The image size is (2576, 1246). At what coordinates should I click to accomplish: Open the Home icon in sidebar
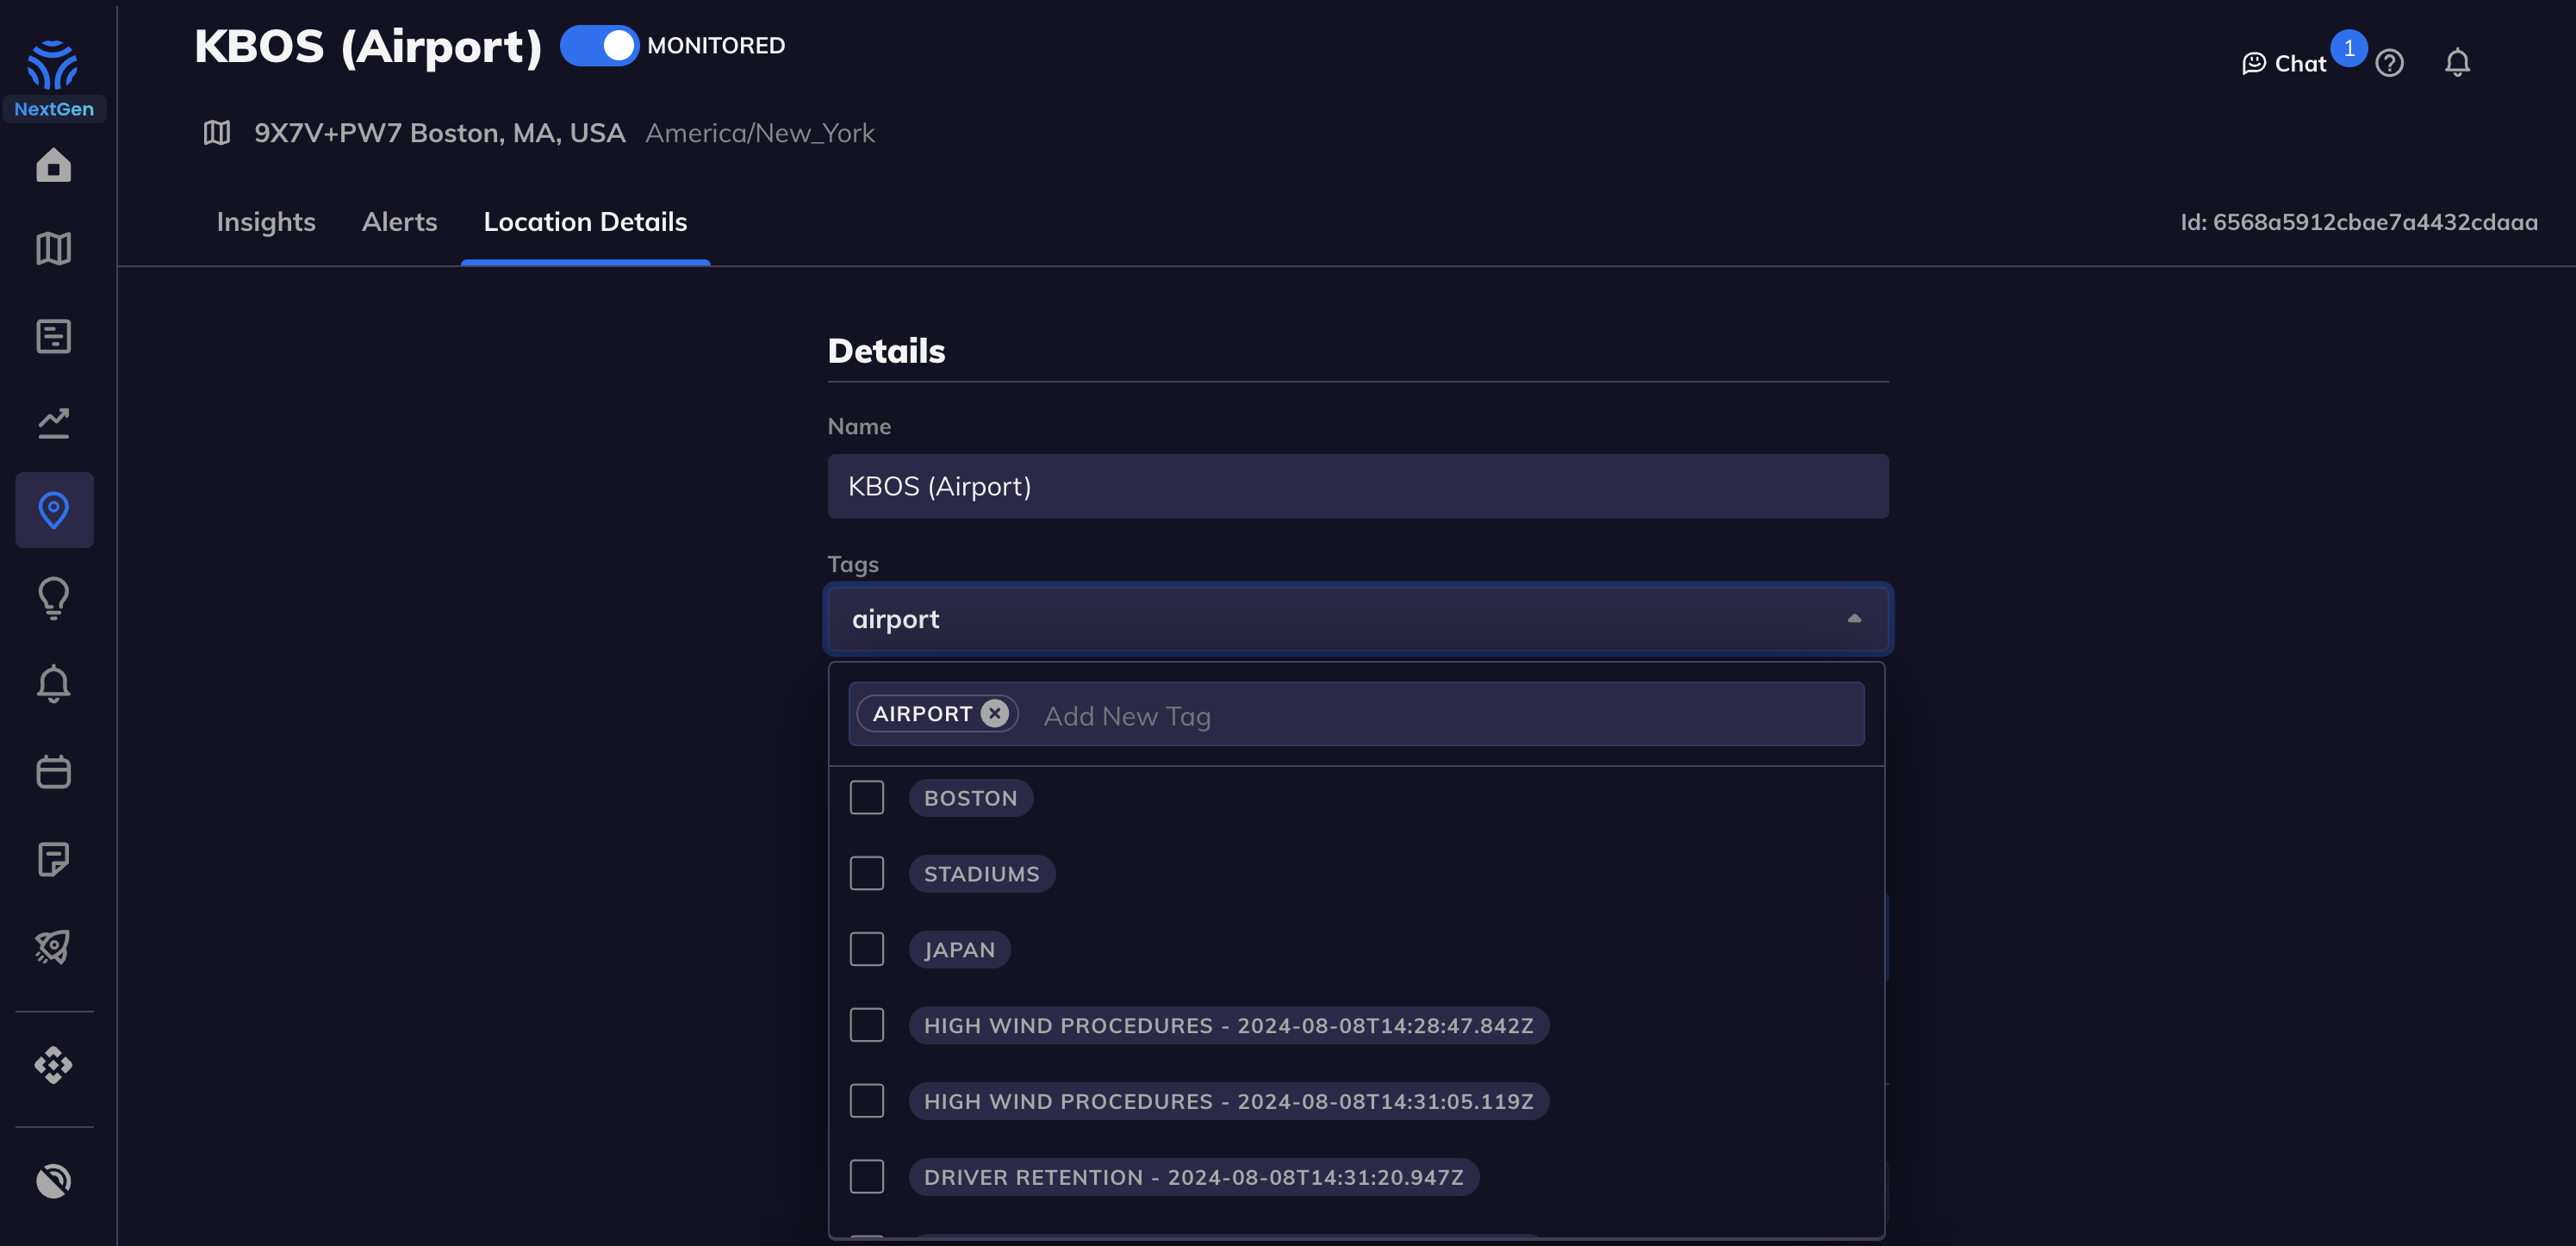(x=53, y=165)
